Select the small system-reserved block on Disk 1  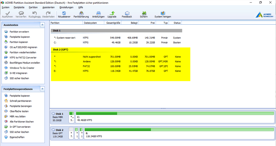point(72,117)
